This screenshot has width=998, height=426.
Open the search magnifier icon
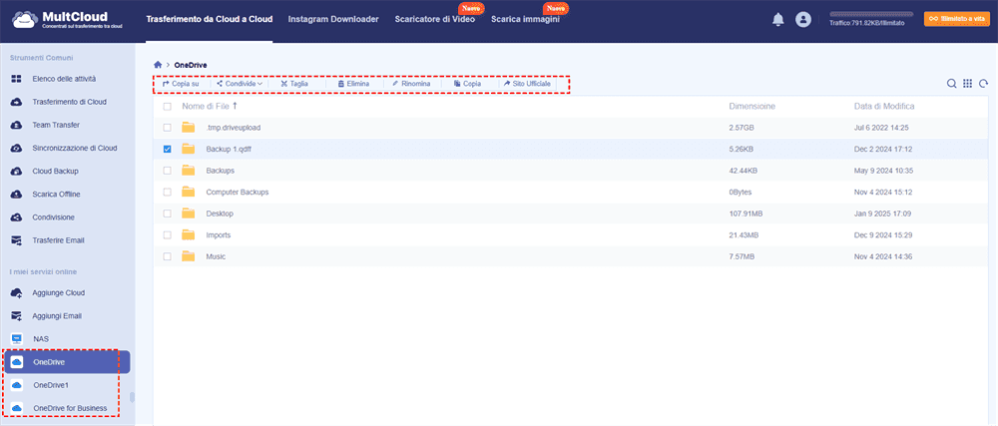[951, 83]
